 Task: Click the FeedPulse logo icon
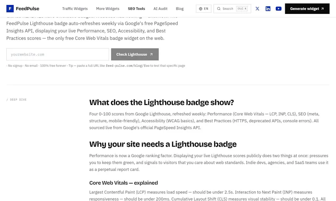point(10,8)
